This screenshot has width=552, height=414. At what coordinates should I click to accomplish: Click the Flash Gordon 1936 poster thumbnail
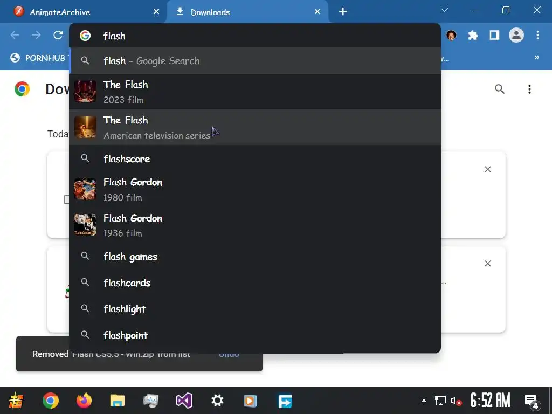[x=85, y=225]
